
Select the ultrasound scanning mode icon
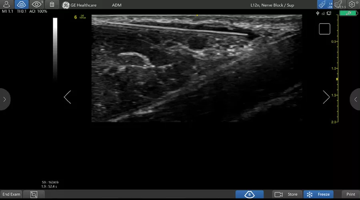[21, 4]
